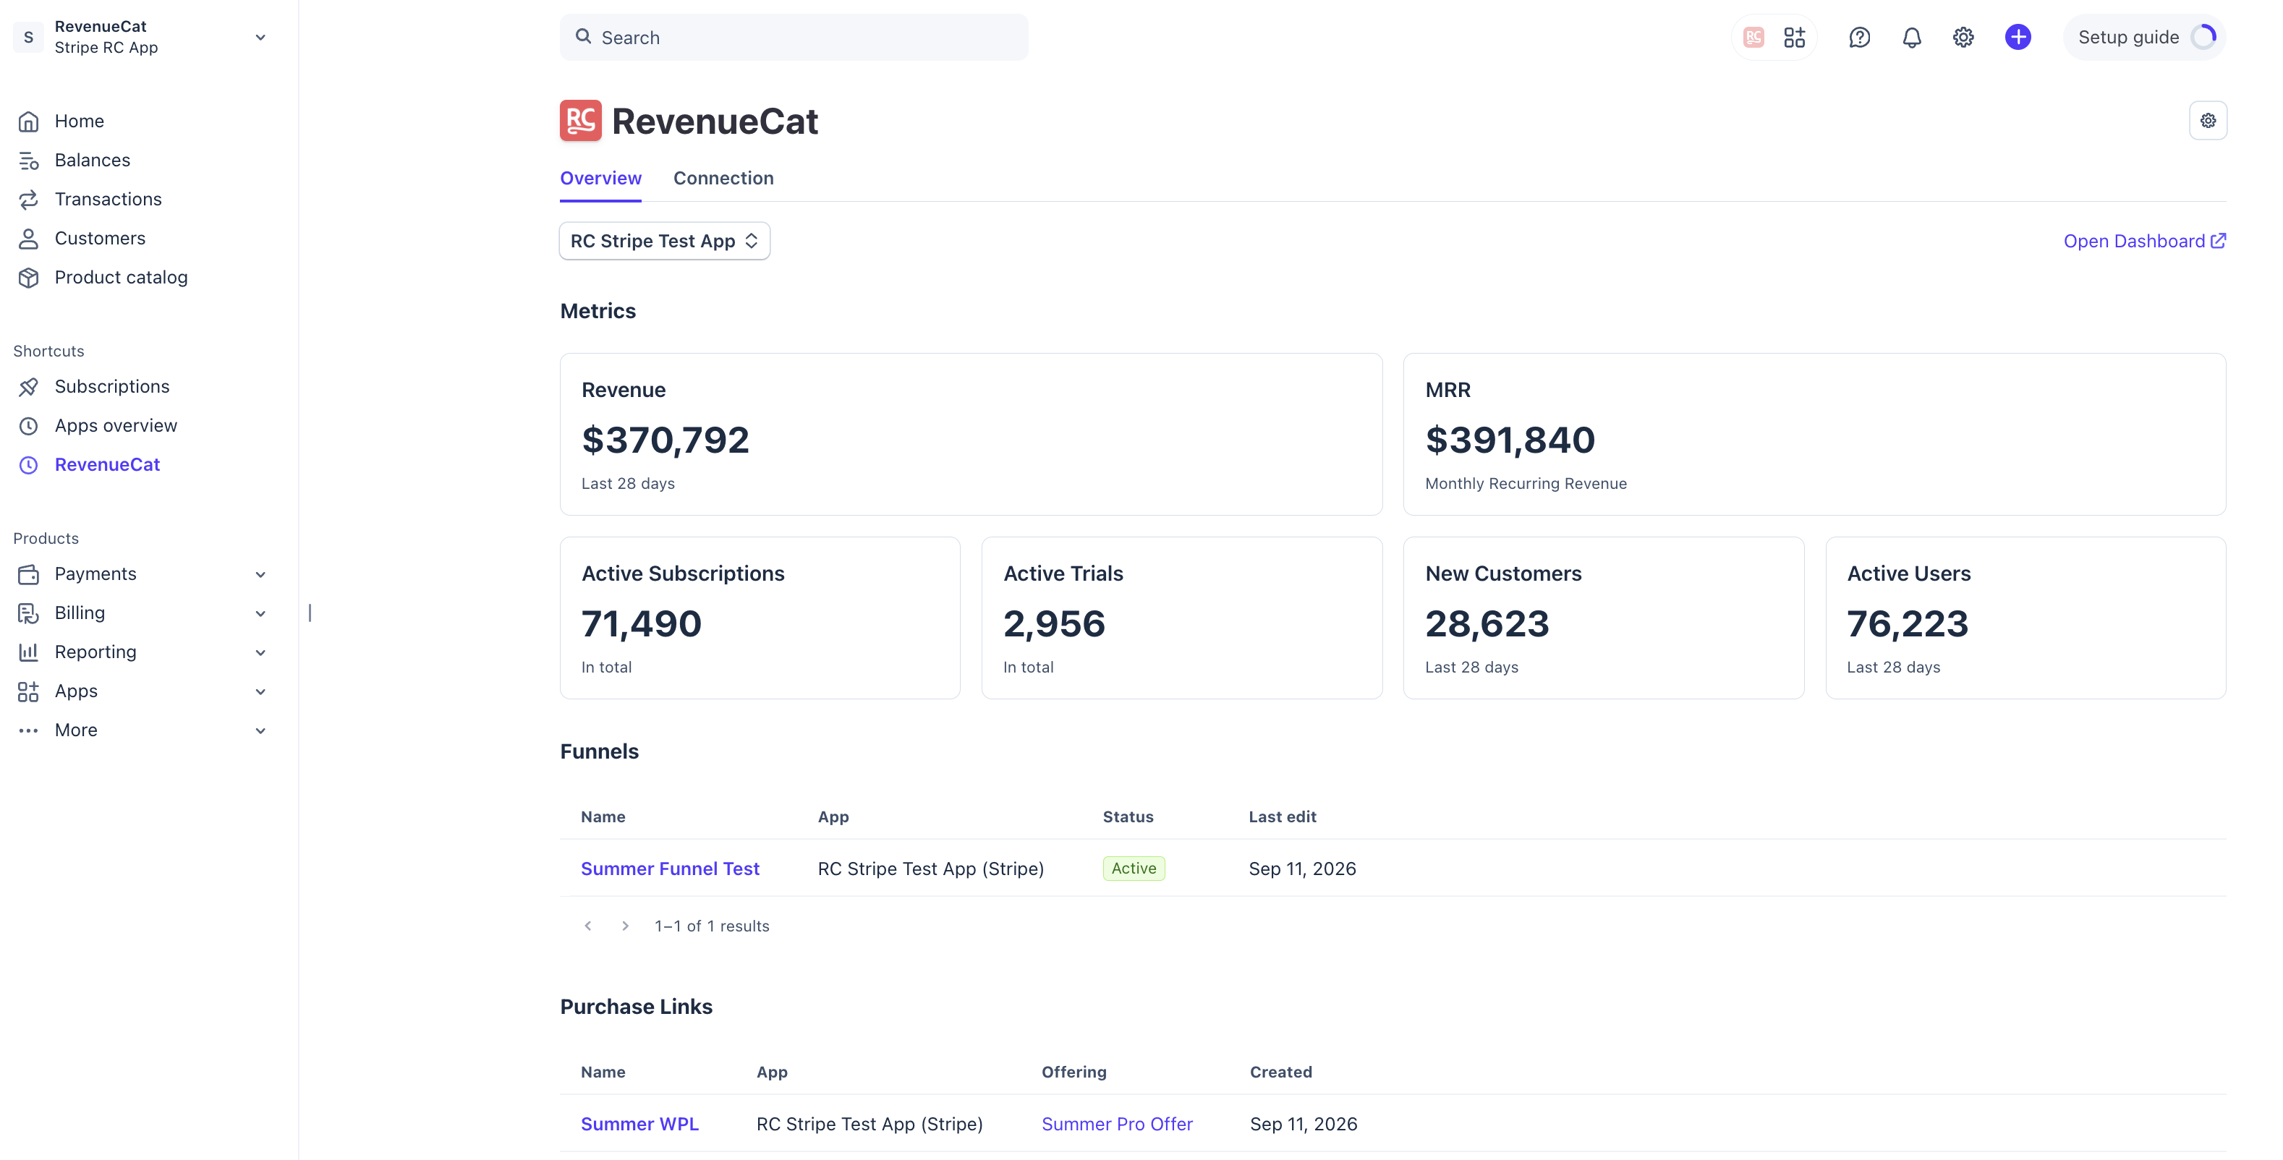The image size is (2283, 1160).
Task: Click the purple plus create button
Action: (2017, 37)
